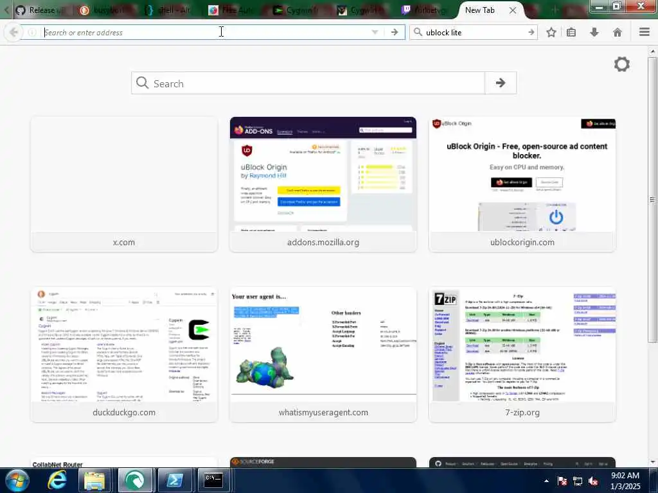The width and height of the screenshot is (658, 493).
Task: Open a new tab with plus button
Action: pyautogui.click(x=555, y=10)
